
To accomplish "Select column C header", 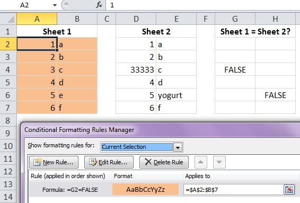I will 107,19.
